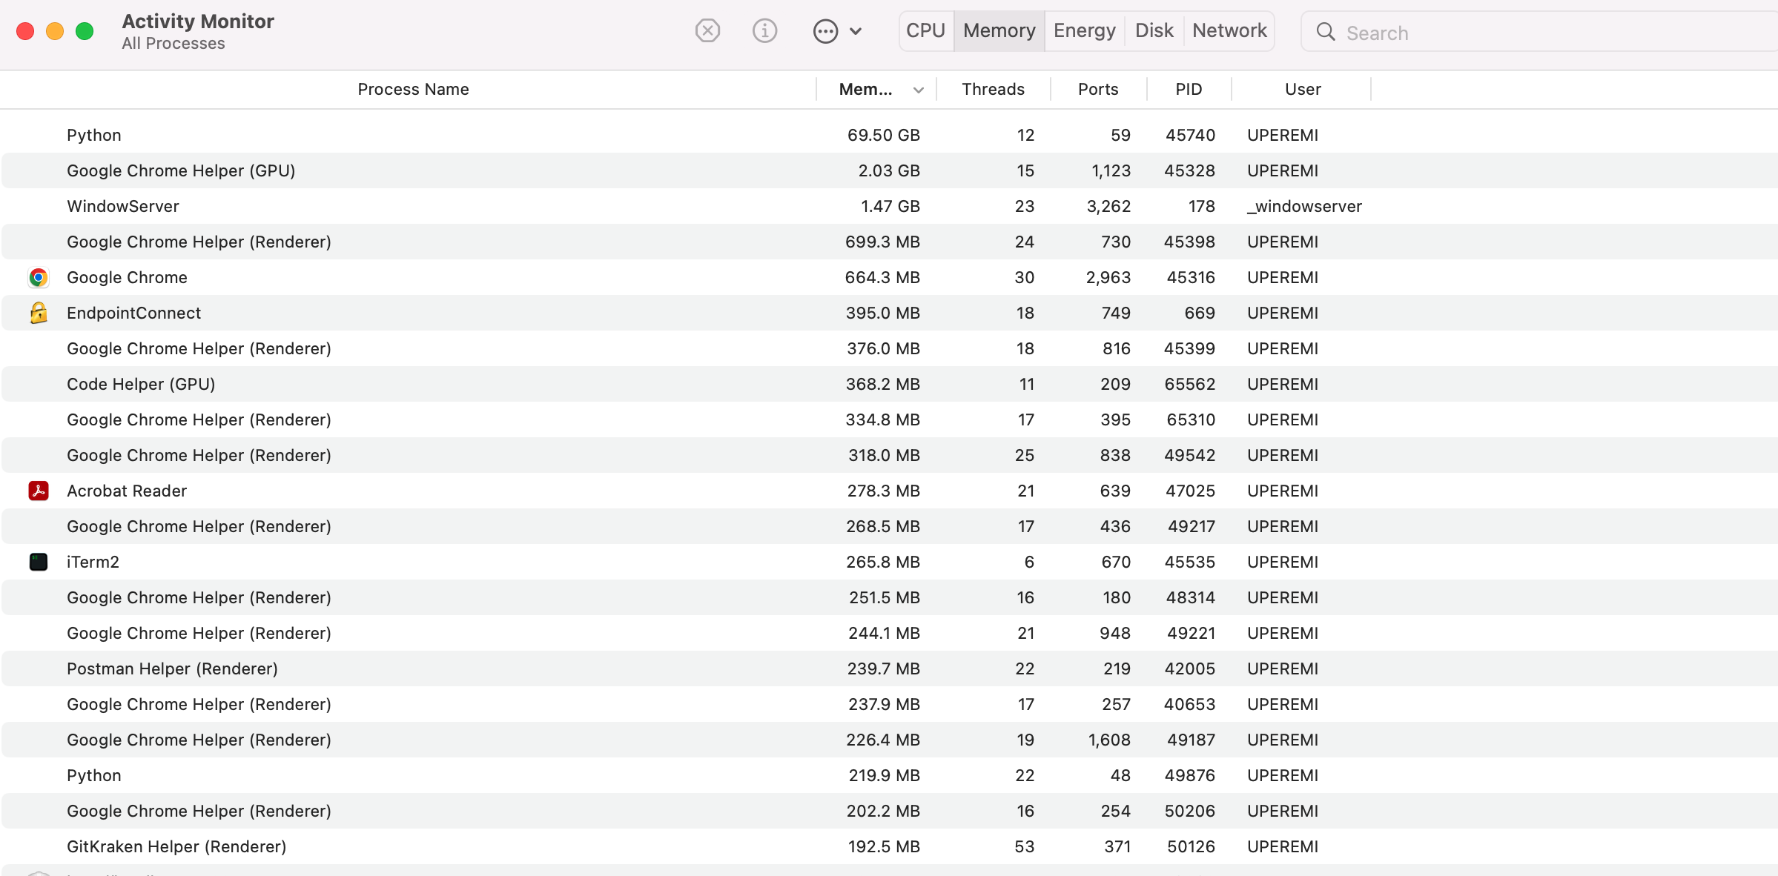Image resolution: width=1778 pixels, height=876 pixels.
Task: Sort by the User column header
Action: coord(1303,90)
